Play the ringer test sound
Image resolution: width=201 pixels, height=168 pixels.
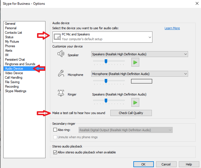pyautogui.click(x=135, y=103)
